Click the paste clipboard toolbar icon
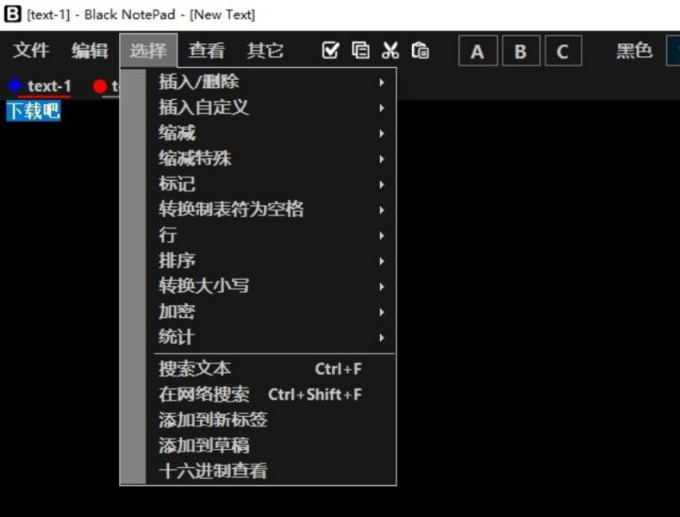The image size is (680, 517). tap(421, 50)
